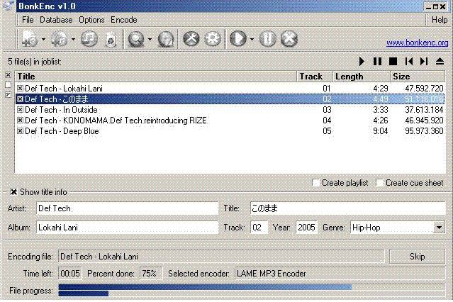Toggle the Show title info checkbox
This screenshot has height=302, width=453.
[13, 192]
